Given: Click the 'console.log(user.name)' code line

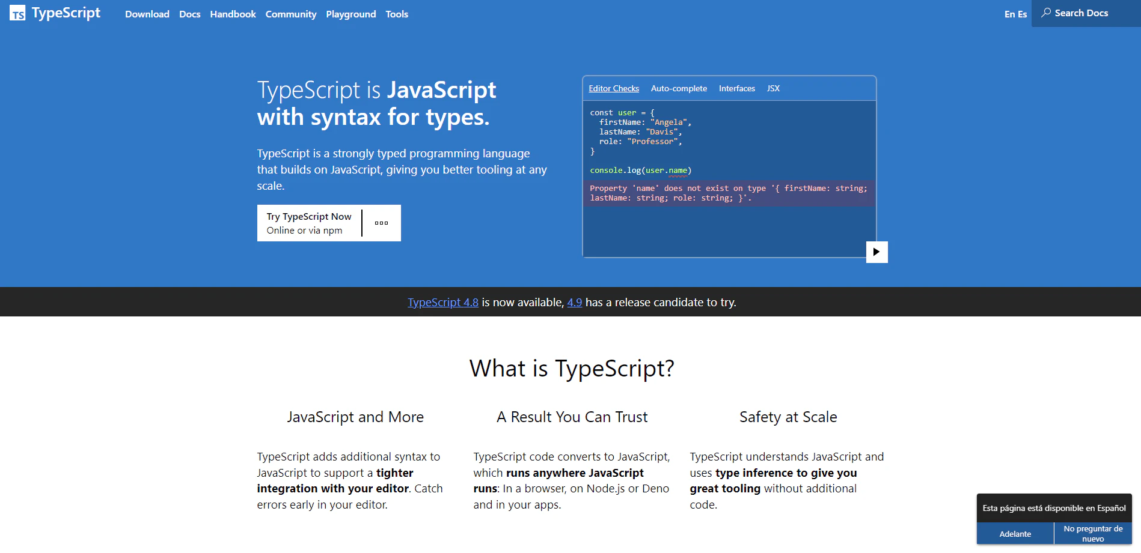Looking at the screenshot, I should point(641,171).
